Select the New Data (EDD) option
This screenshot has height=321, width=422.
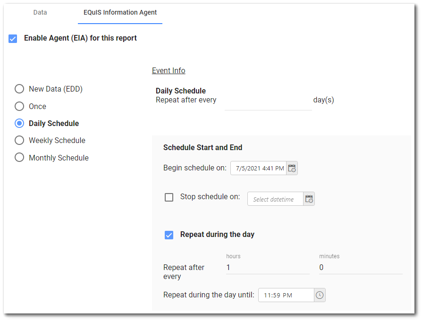point(19,89)
